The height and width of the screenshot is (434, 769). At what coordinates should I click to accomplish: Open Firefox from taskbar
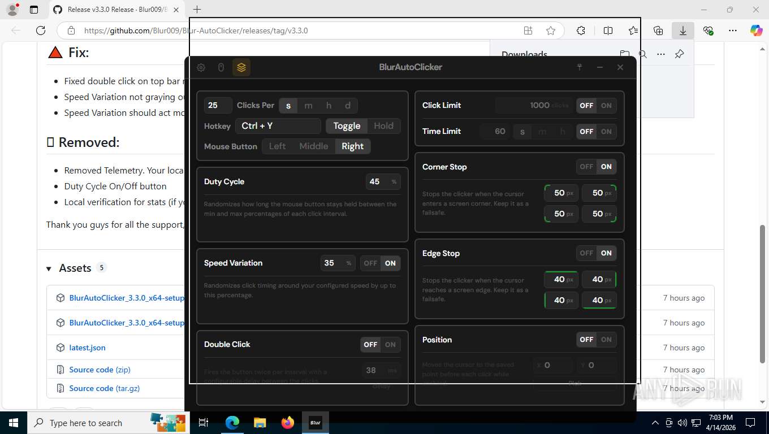pyautogui.click(x=288, y=423)
